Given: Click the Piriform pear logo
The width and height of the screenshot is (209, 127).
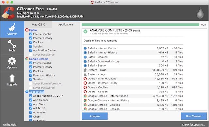Looking at the screenshot, I should click(200, 13).
